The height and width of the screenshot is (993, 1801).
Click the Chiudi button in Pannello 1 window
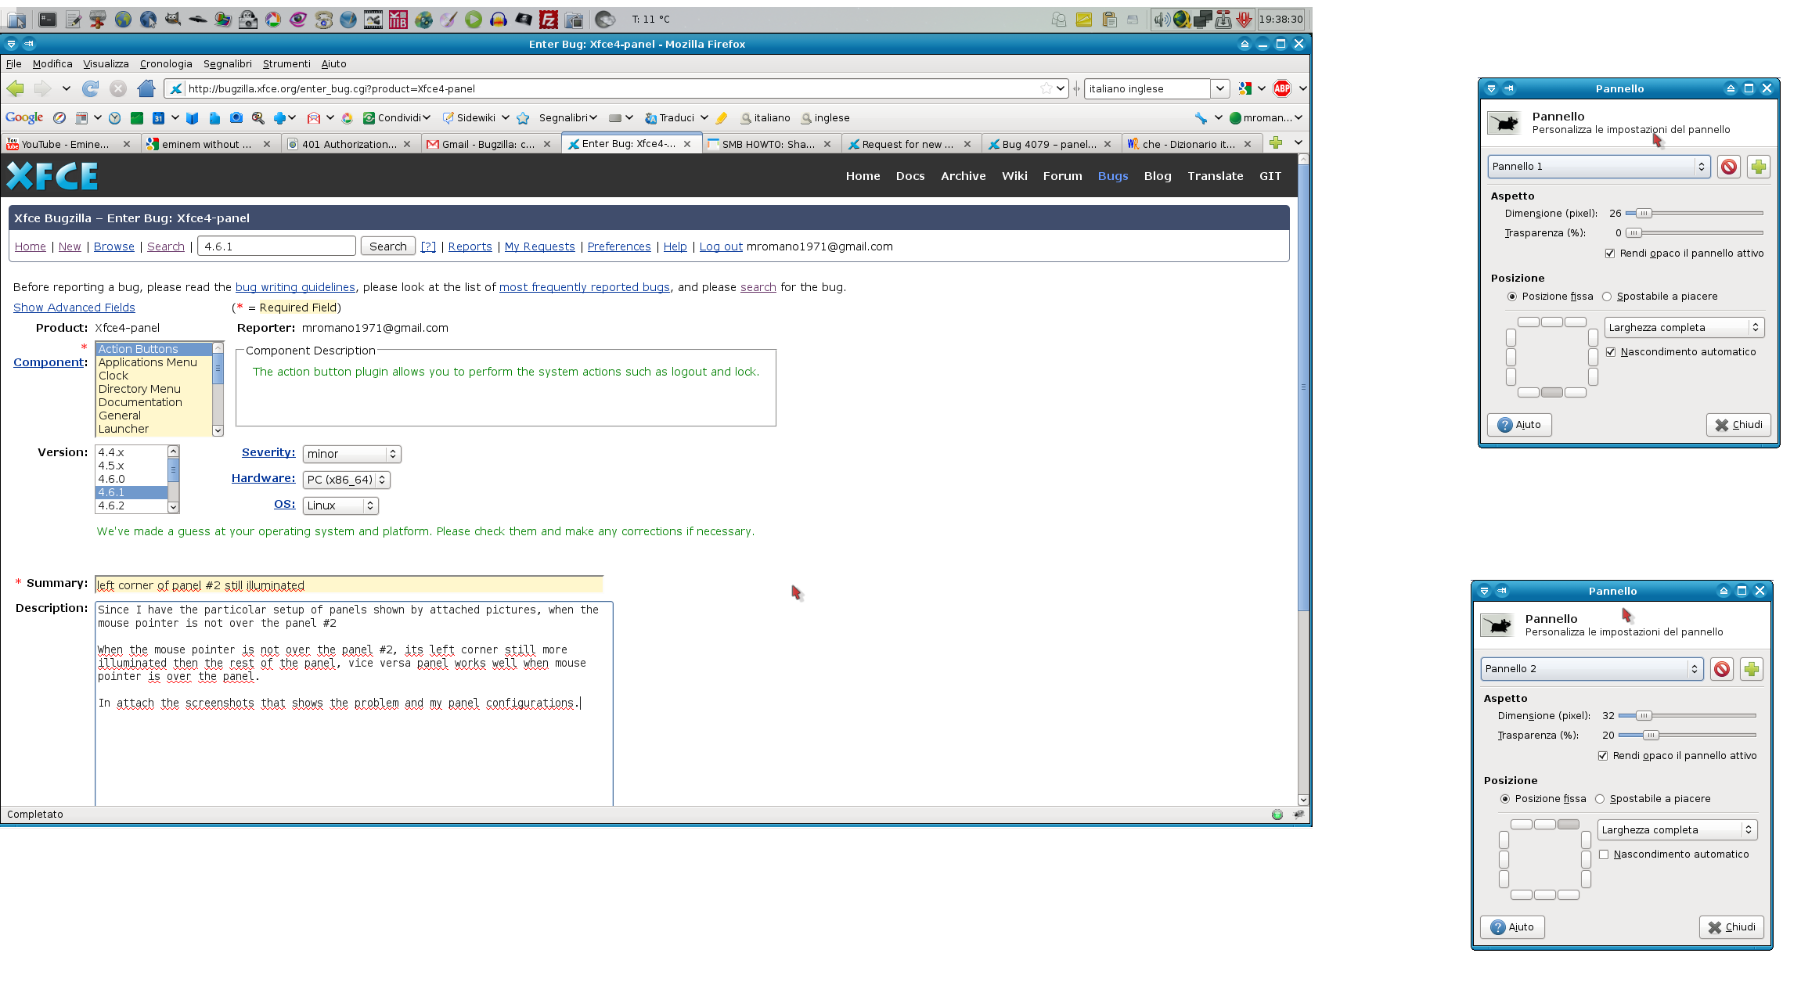tap(1738, 425)
